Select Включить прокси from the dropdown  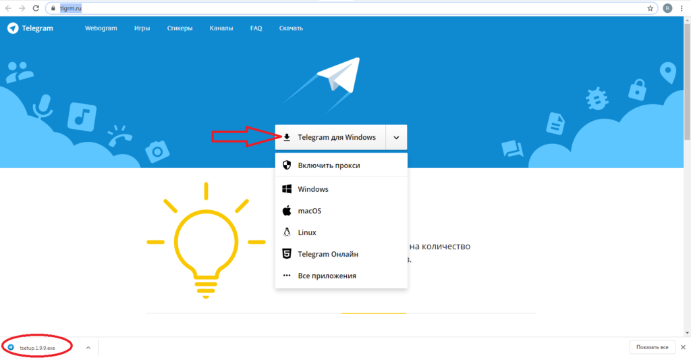pyautogui.click(x=341, y=165)
